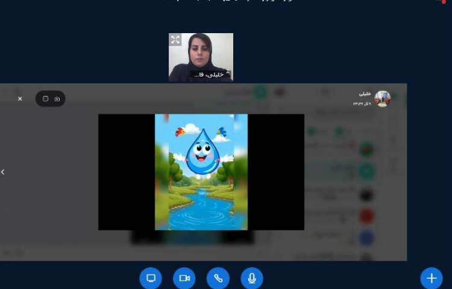Open the blue plus add button

432,278
